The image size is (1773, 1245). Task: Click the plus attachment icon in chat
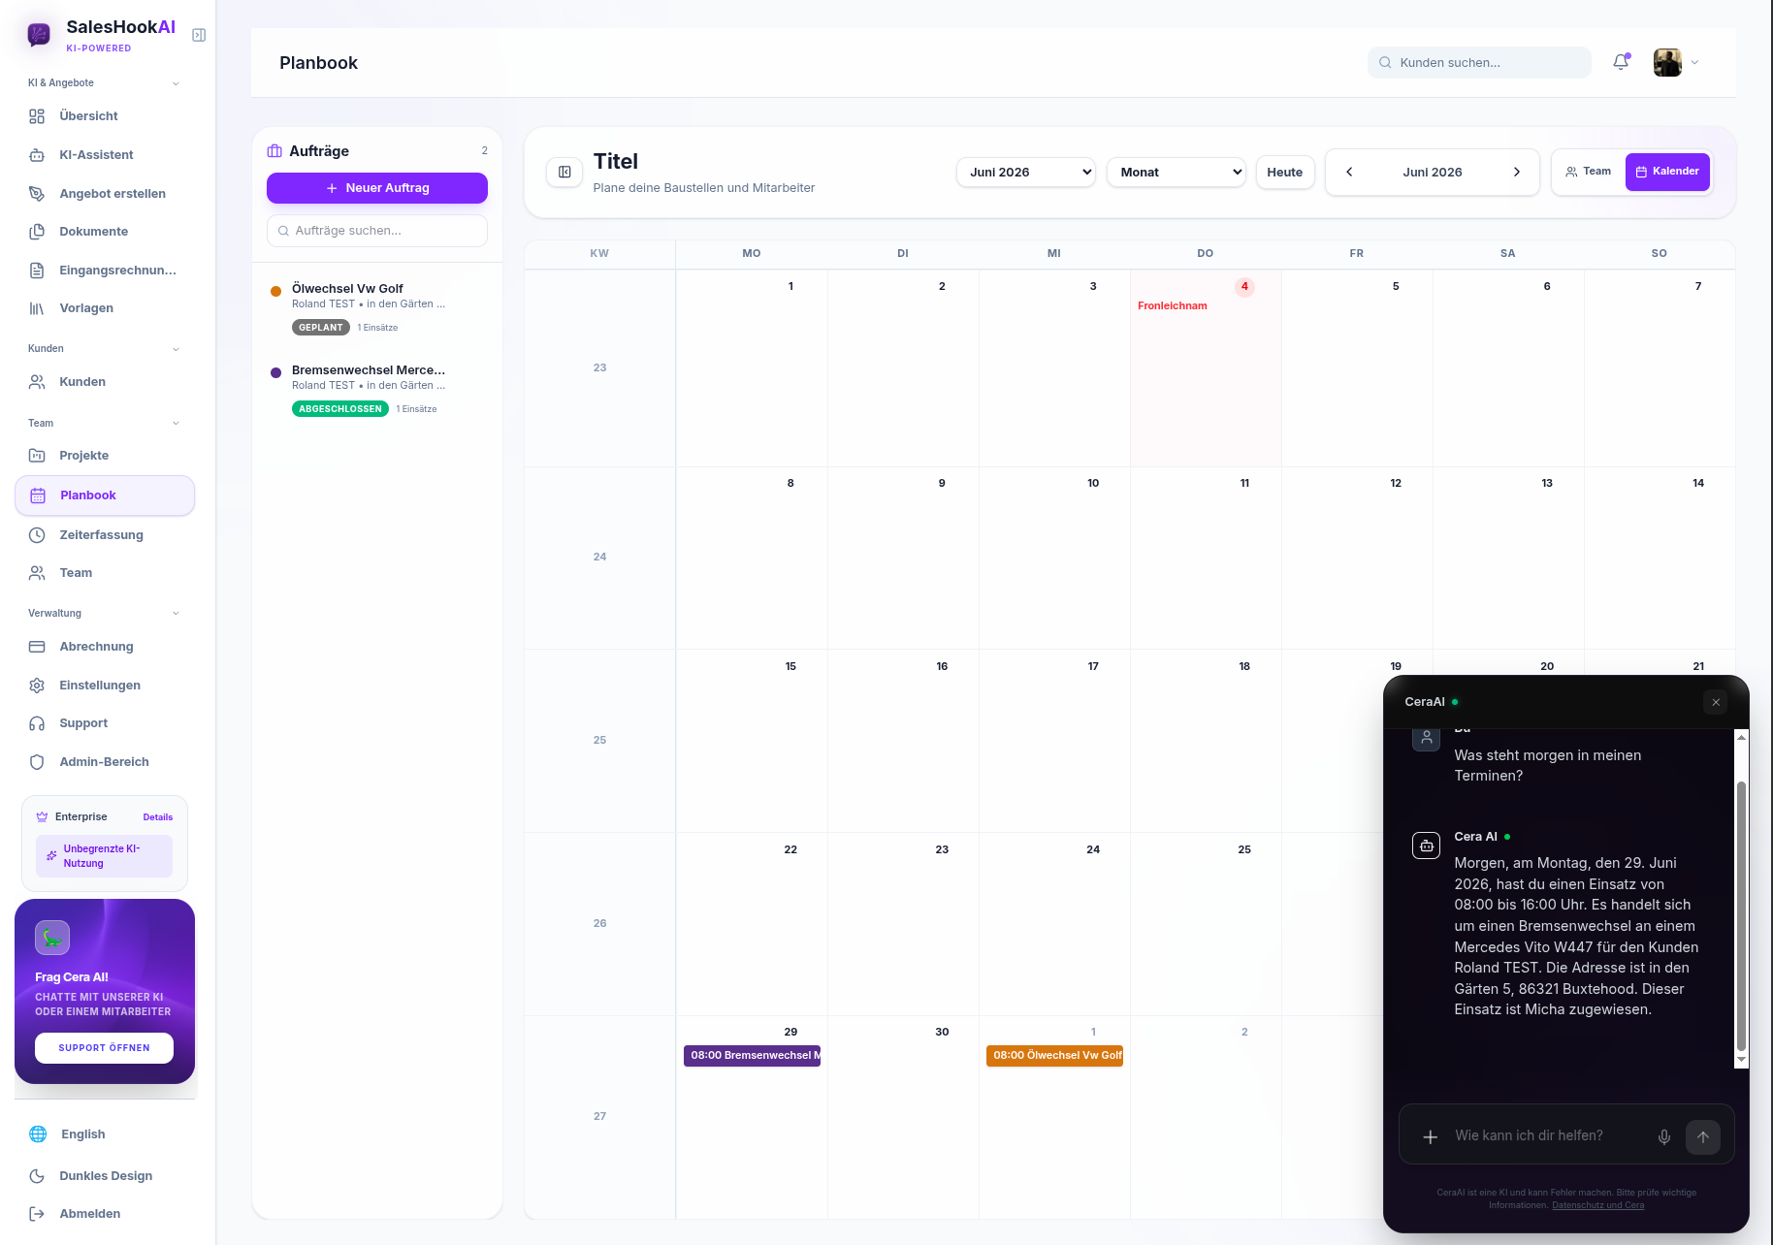(1430, 1136)
